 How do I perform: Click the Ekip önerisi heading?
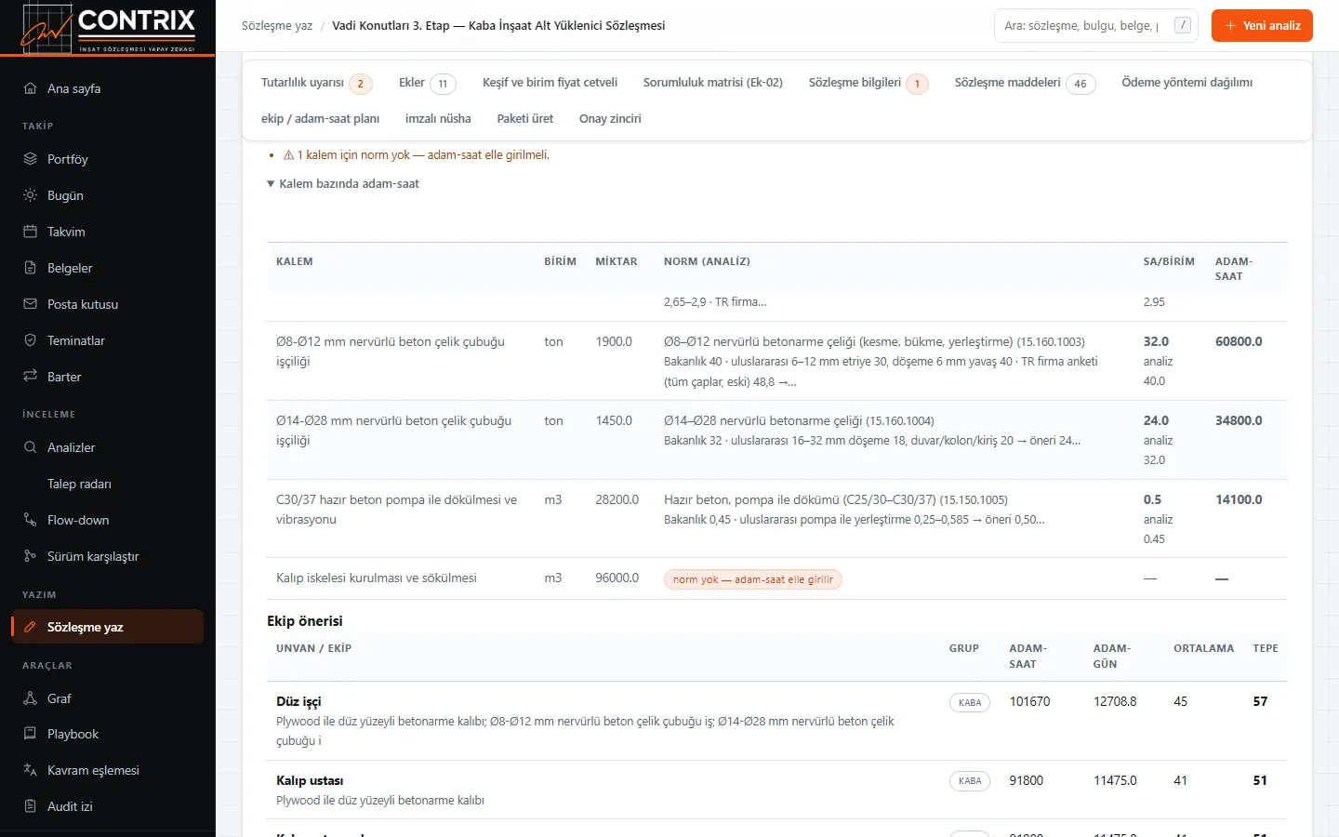point(305,621)
